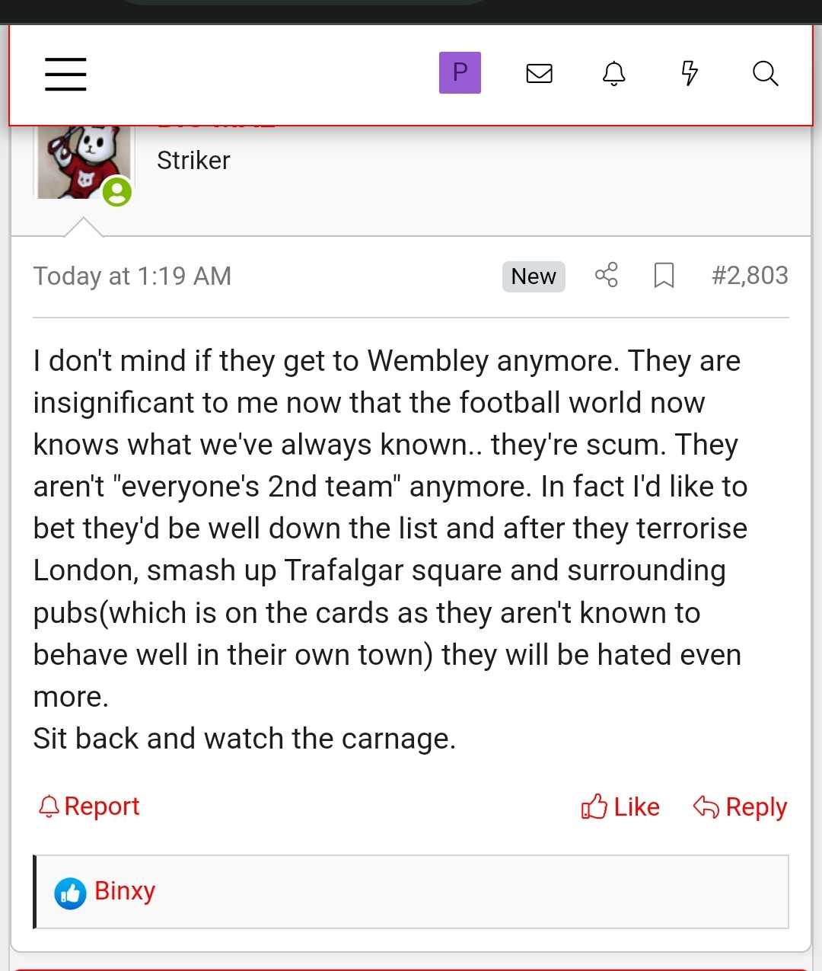Open Binxy's profile link
Screen dimensions: 822x971
point(125,891)
